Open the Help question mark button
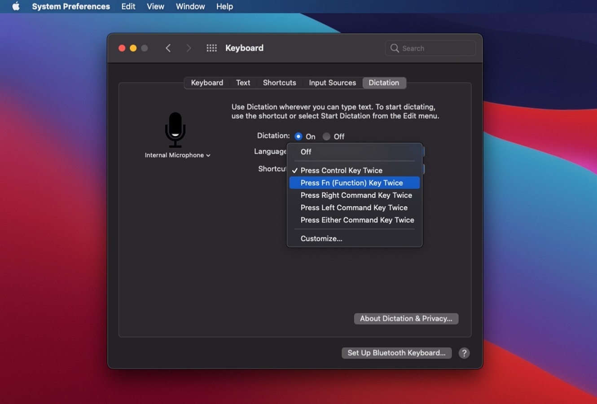Viewport: 597px width, 404px height. pos(464,353)
